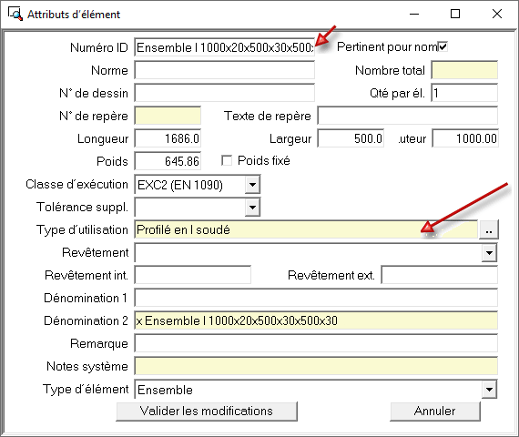Toggle the Pertinent pour nom checkbox
The height and width of the screenshot is (437, 519).
click(x=443, y=46)
